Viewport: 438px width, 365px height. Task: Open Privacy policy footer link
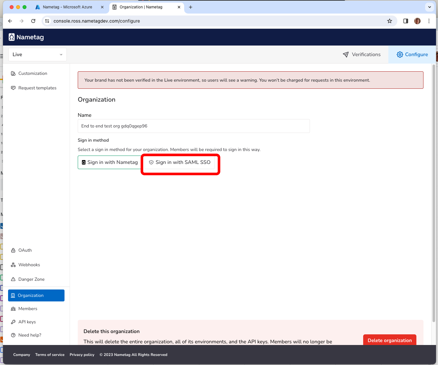click(x=82, y=355)
